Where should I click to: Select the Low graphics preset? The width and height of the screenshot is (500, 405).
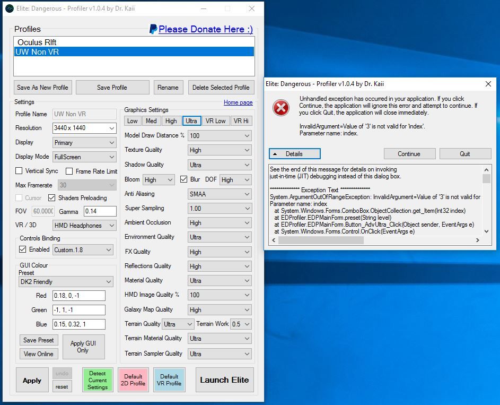(132, 121)
